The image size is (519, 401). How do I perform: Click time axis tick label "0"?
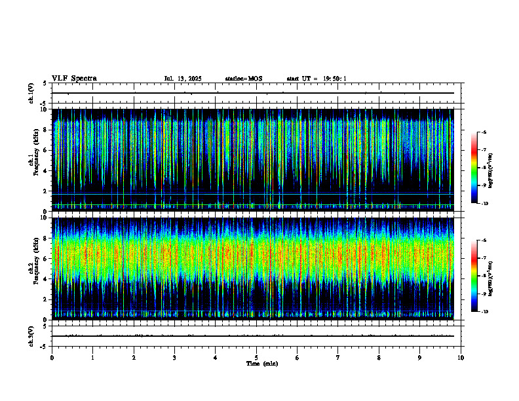(x=52, y=358)
